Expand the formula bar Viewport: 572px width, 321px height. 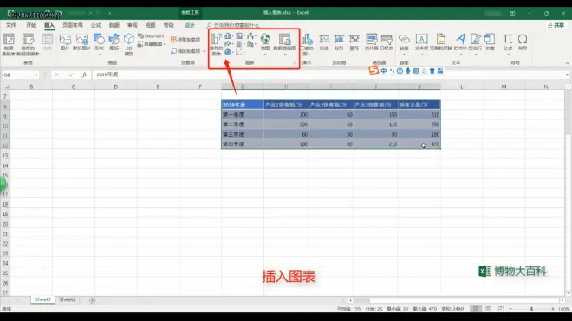[x=567, y=74]
